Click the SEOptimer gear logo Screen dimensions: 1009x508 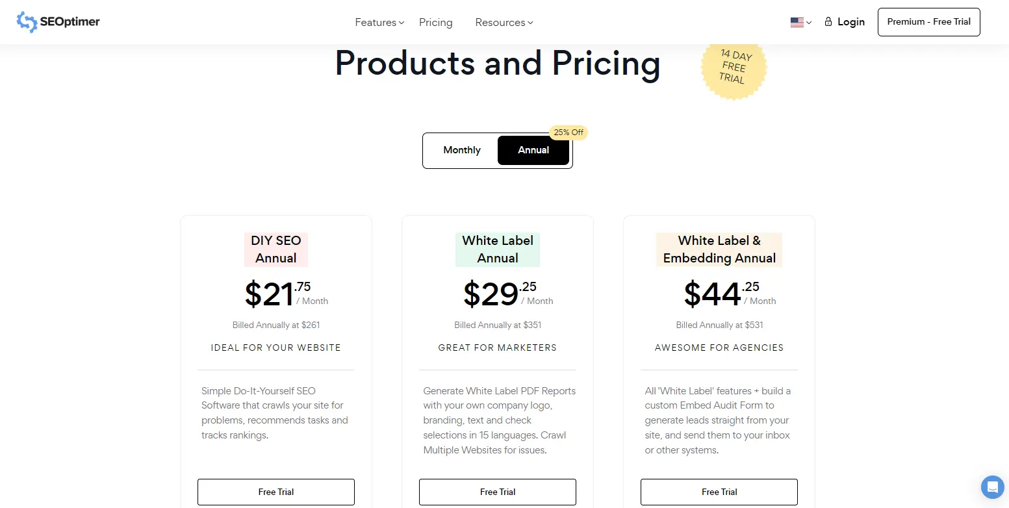[27, 22]
